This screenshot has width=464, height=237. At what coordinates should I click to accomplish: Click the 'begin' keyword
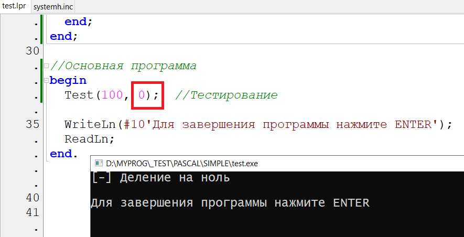68,81
